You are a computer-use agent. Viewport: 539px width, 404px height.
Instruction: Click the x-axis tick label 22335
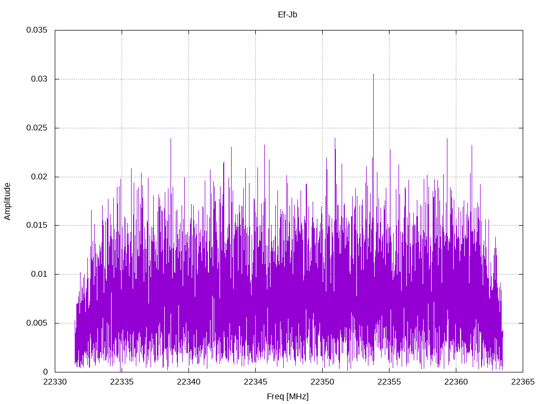pyautogui.click(x=122, y=382)
